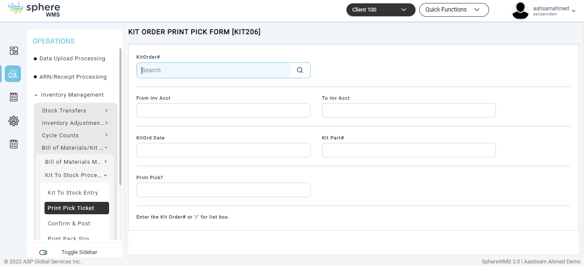Click the Sphere WMS logo

coord(34,9)
